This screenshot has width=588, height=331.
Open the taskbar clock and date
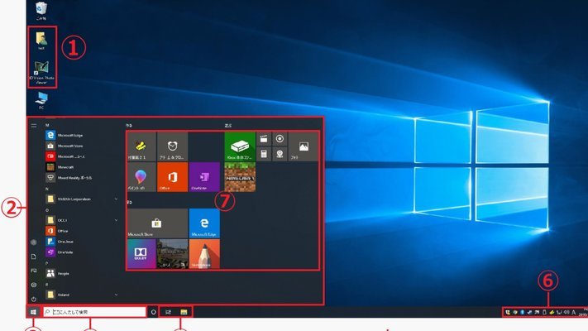click(x=583, y=312)
